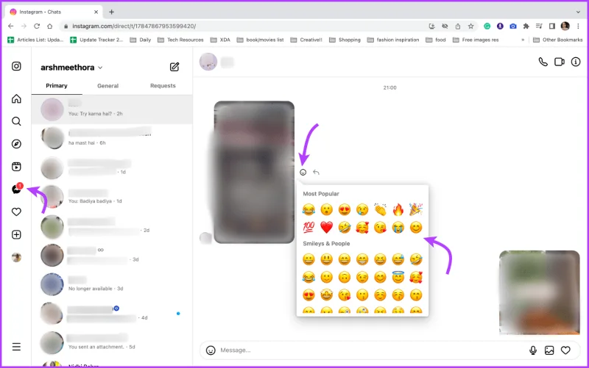Open emoji picker in message box
Screen dimensions: 589x368
point(211,350)
